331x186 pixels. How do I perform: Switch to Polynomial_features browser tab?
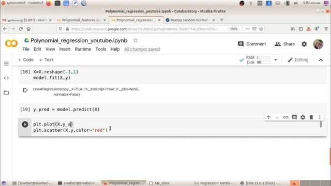(81, 20)
